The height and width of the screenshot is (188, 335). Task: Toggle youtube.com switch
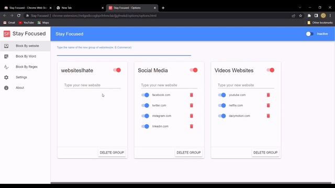pos(222,95)
